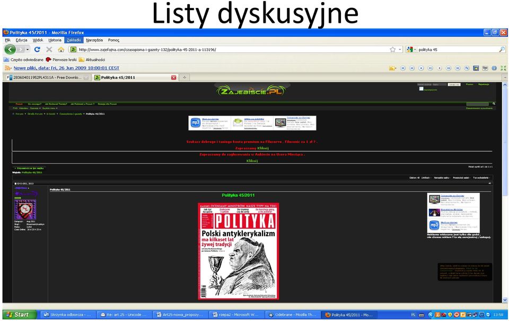Click the vertical scrollbar down arrow

[x=505, y=300]
